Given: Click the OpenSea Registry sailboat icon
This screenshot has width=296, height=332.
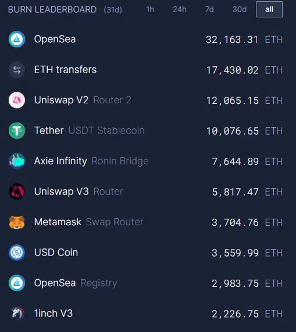Looking at the screenshot, I should 17,283.
